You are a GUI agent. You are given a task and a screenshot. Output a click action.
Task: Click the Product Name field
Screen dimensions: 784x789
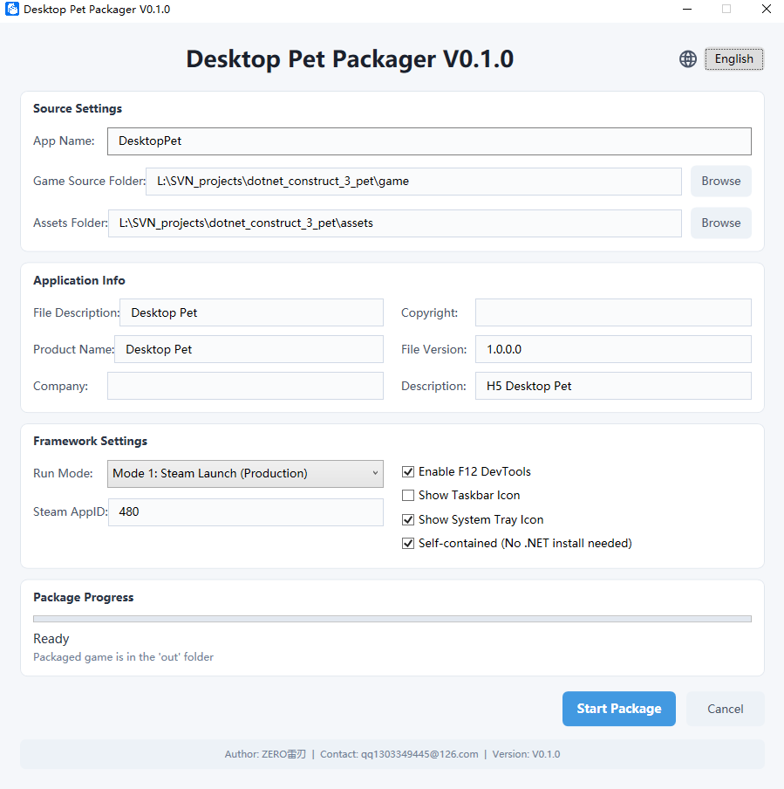click(x=249, y=349)
